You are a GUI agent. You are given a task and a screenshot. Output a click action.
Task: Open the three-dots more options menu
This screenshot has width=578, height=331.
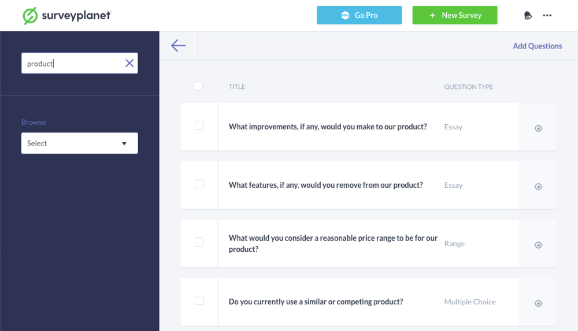[x=547, y=16]
